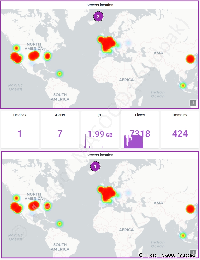Screen dimensions: 200x260
Task: Open the Domains card showing 424
Action: click(x=180, y=129)
